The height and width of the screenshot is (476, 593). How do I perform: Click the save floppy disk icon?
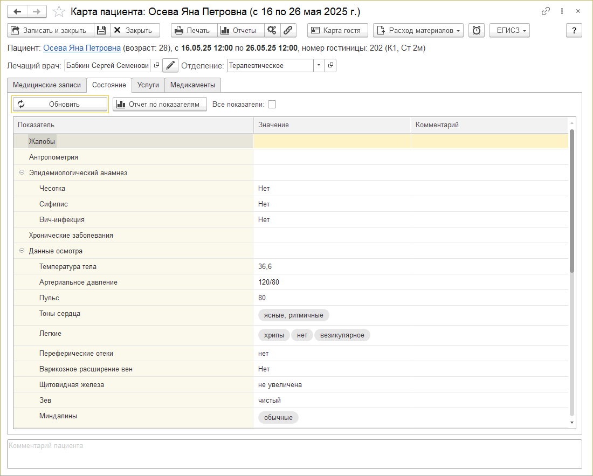101,30
